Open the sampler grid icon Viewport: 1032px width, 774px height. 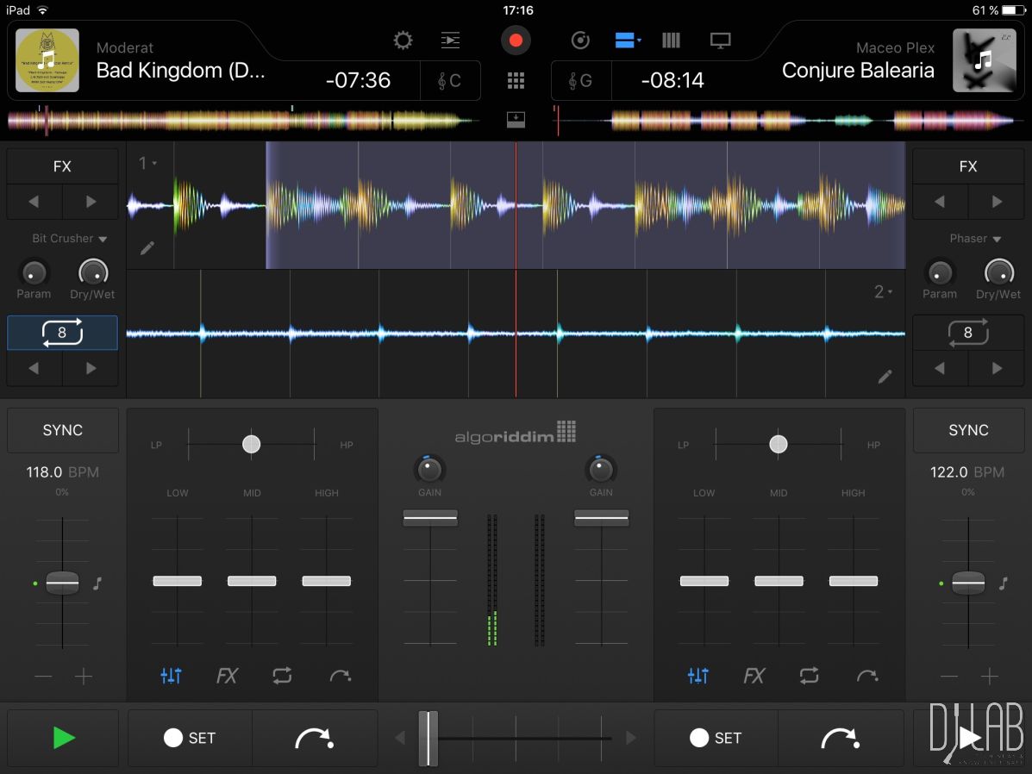coord(516,80)
